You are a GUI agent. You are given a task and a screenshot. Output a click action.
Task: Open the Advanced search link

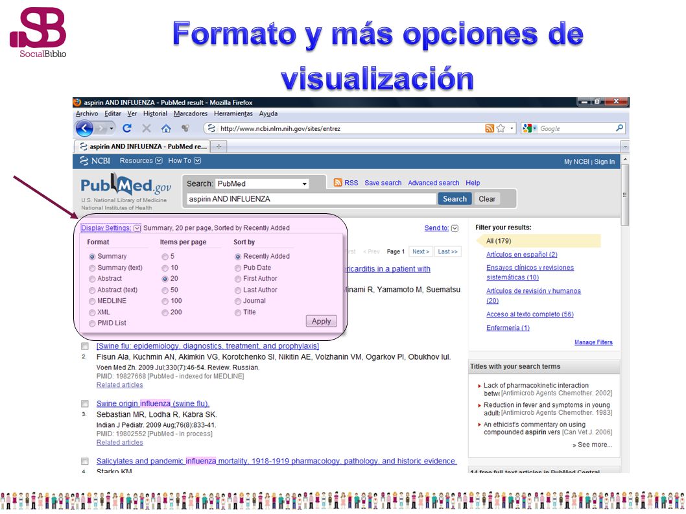pos(433,183)
